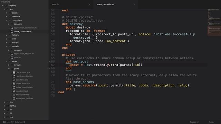This screenshot has width=221, height=124.
Task: Expand the assets folder arrow
Action: pyautogui.click(x=7, y=13)
